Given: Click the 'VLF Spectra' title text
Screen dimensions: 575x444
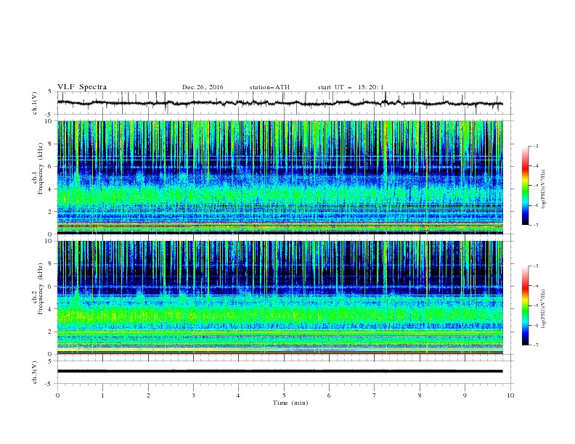Looking at the screenshot, I should coord(82,87).
